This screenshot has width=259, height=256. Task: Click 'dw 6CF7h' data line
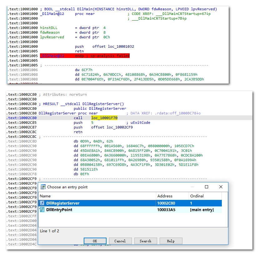pos(84,70)
